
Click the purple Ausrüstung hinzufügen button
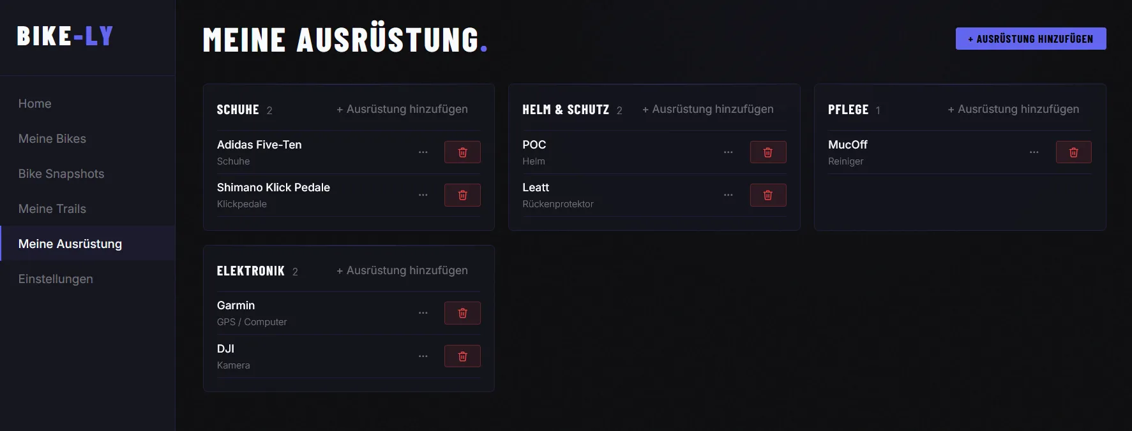pos(1030,39)
